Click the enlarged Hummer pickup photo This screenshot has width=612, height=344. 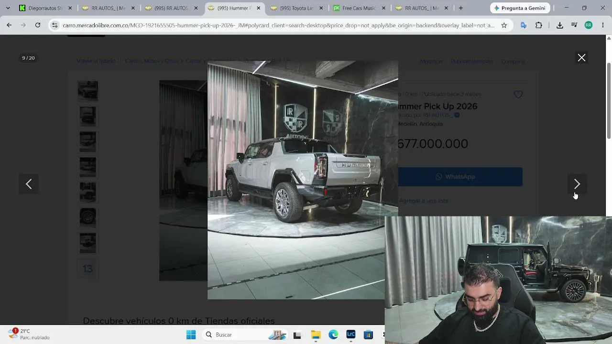pos(303,180)
